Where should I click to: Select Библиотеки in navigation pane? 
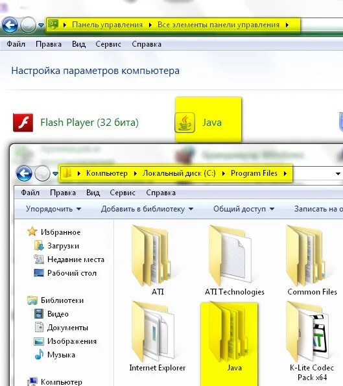point(62,300)
